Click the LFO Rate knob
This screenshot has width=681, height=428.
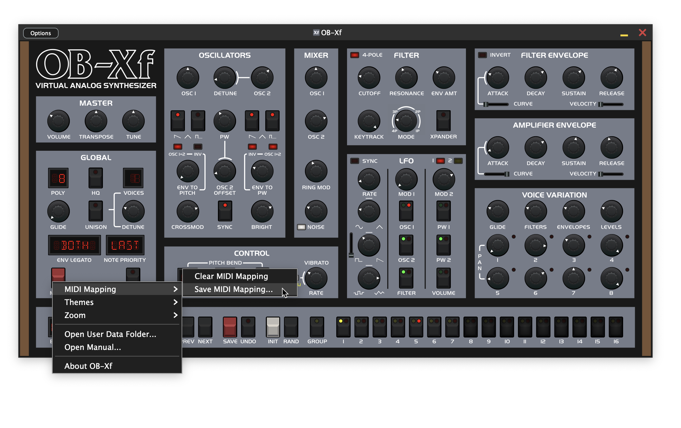[x=369, y=179]
